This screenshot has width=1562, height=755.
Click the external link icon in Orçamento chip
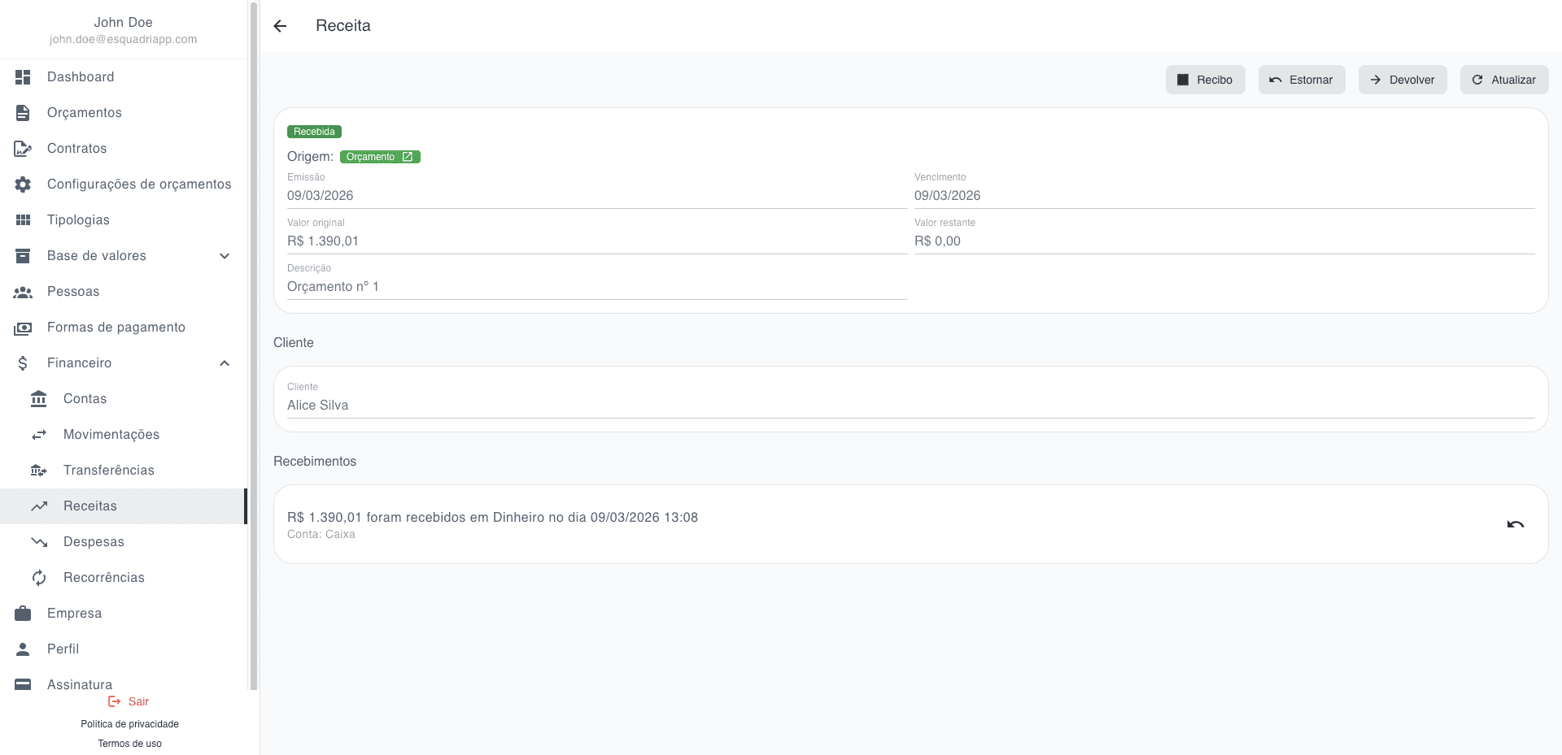click(x=408, y=157)
